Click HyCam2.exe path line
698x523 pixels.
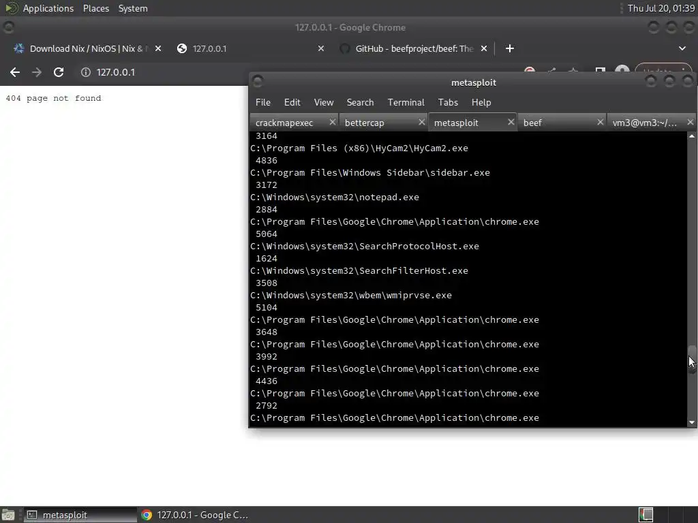click(359, 148)
